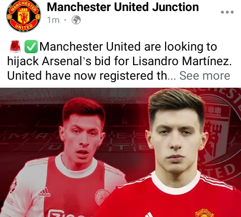Click "United have now registered" text line
The height and width of the screenshot is (217, 241).
point(87,76)
